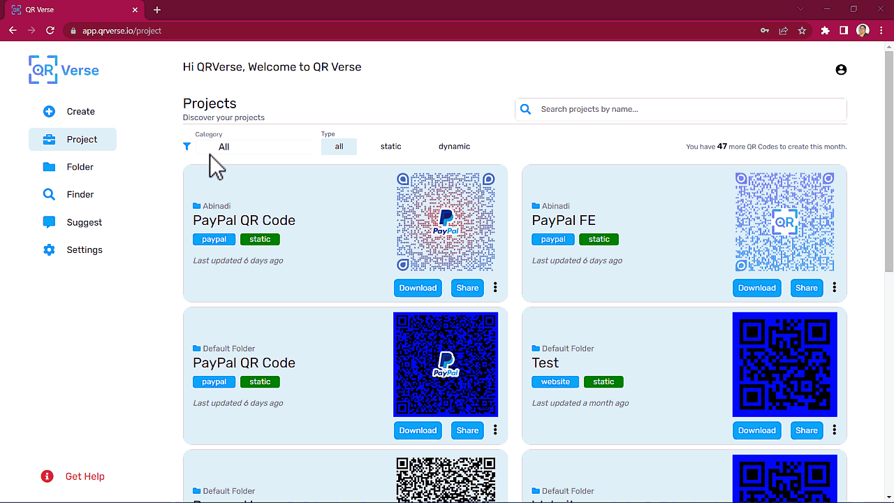Open the Chrome profile avatar

coord(863,31)
